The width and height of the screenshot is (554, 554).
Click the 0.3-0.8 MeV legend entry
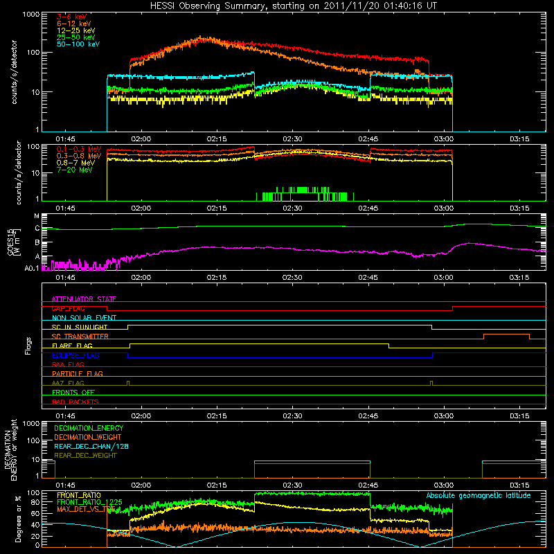coord(79,156)
